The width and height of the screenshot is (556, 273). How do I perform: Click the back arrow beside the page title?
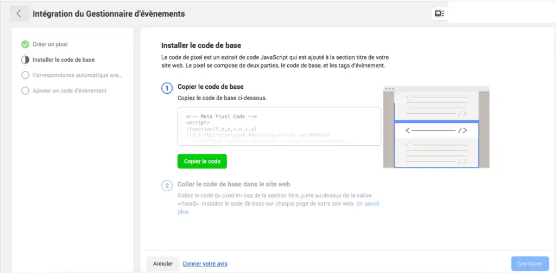coord(19,14)
